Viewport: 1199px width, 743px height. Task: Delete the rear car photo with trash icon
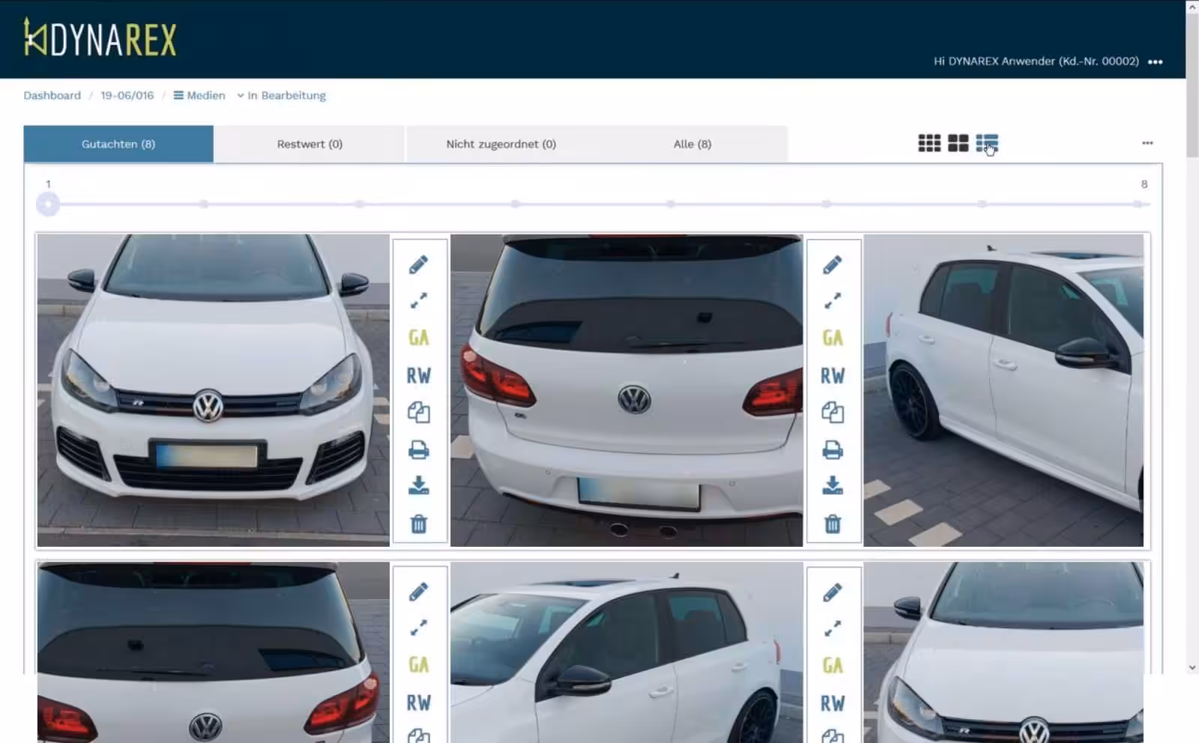pos(832,524)
